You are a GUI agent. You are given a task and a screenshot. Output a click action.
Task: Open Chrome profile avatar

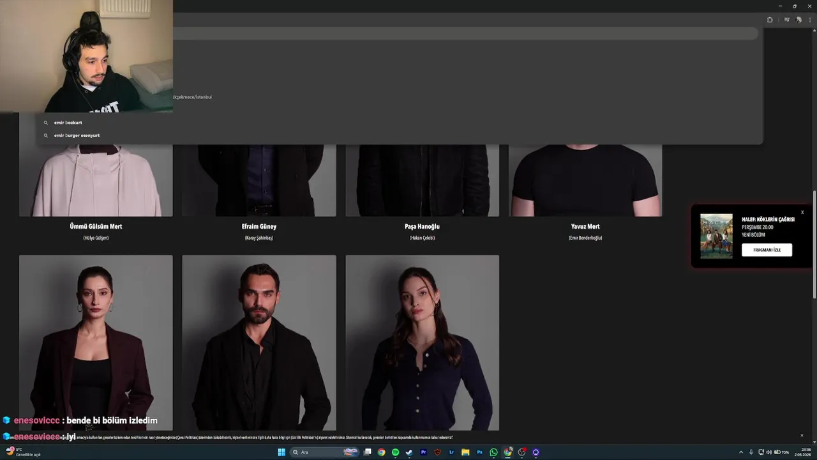pyautogui.click(x=798, y=20)
